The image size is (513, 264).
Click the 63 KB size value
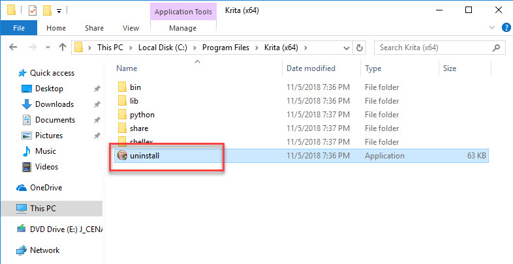[476, 156]
